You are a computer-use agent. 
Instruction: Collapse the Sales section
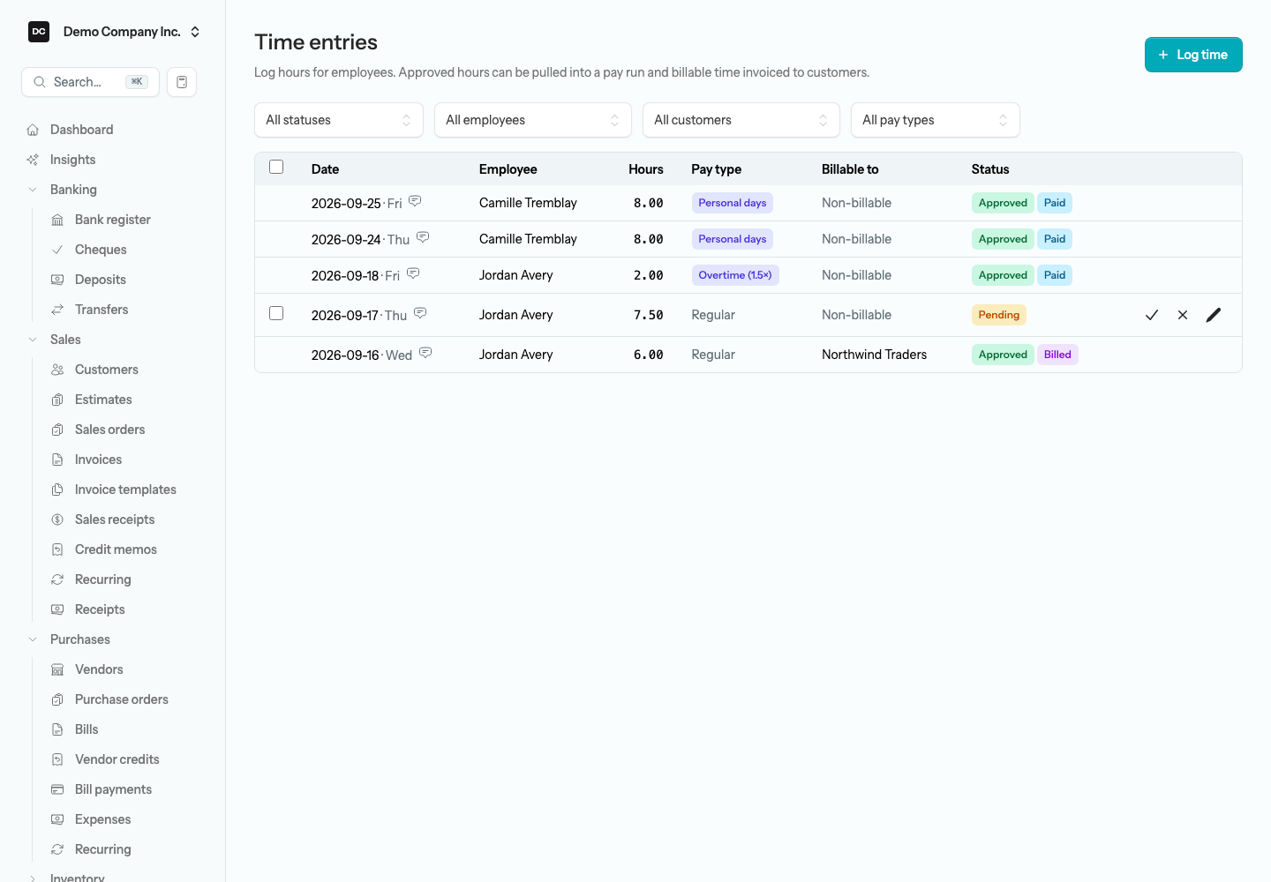(33, 340)
